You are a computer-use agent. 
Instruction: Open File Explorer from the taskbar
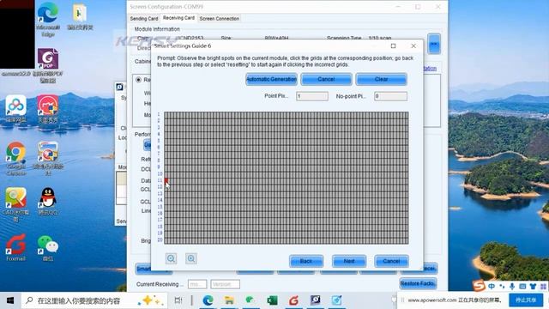pyautogui.click(x=229, y=300)
